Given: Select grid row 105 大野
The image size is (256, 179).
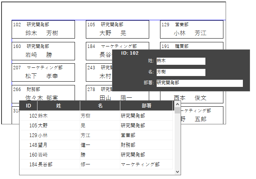Looking at the screenshot, I should [x=97, y=125].
